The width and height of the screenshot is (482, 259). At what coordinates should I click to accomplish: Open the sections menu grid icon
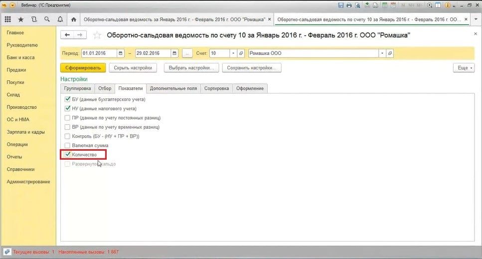[x=8, y=19]
